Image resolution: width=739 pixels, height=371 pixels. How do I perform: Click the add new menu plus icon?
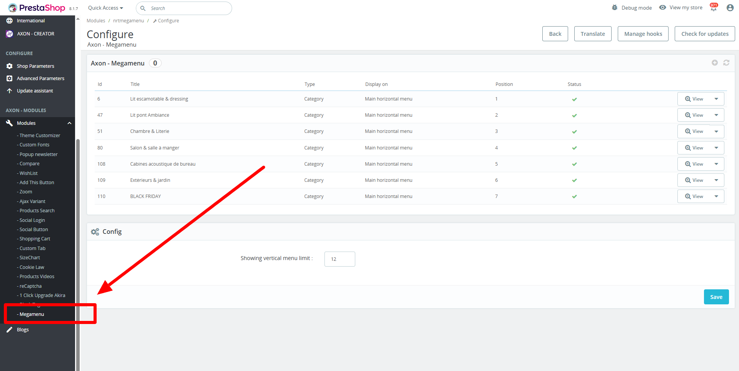714,63
